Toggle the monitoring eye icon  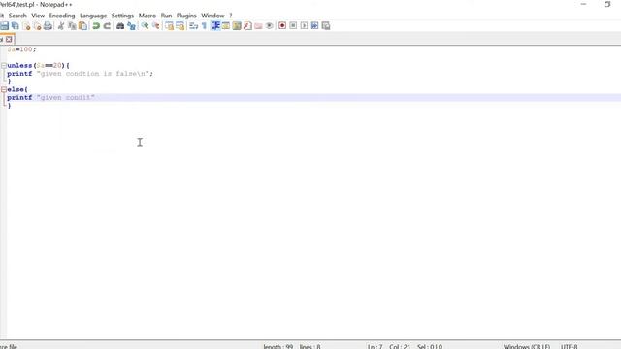(x=270, y=26)
